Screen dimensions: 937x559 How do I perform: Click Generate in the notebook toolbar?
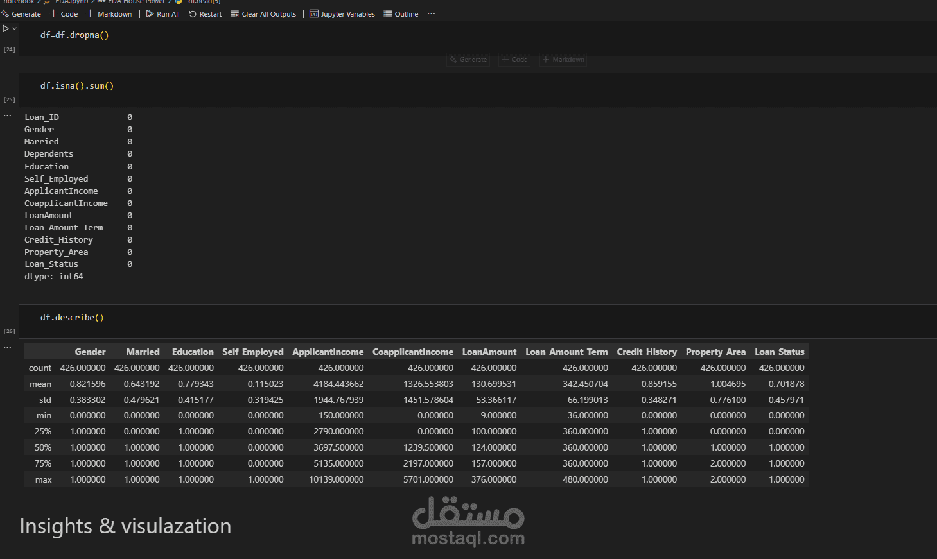(21, 14)
